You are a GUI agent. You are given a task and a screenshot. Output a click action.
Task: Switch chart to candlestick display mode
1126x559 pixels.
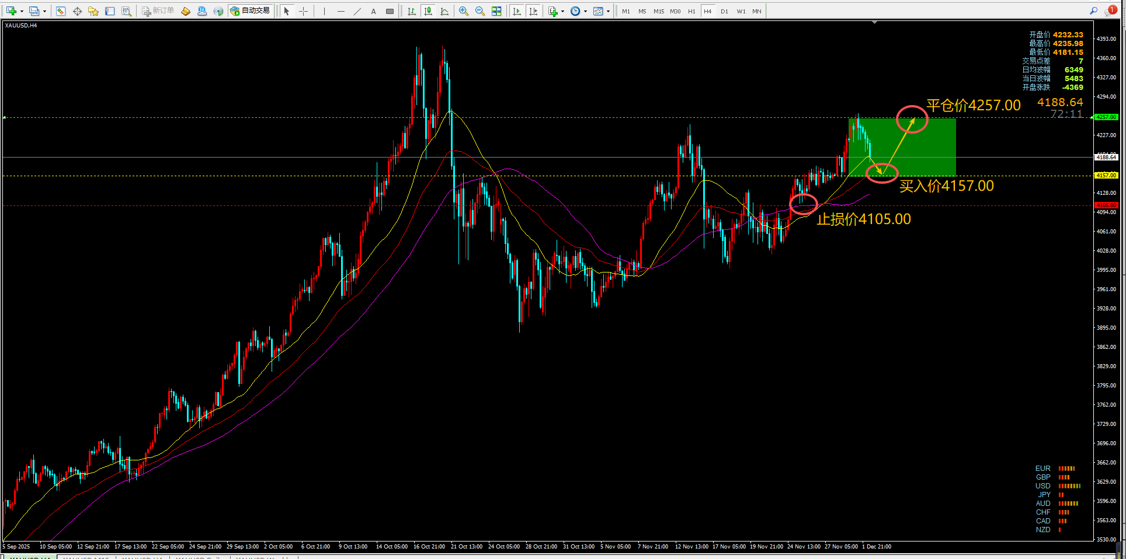click(x=428, y=11)
